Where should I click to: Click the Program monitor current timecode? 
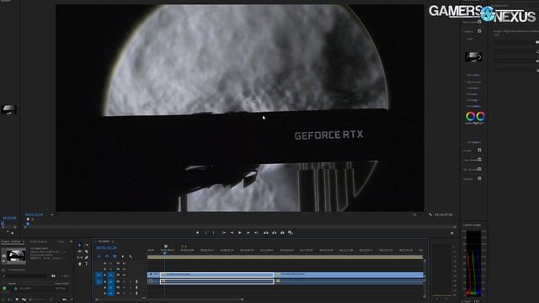click(x=34, y=215)
